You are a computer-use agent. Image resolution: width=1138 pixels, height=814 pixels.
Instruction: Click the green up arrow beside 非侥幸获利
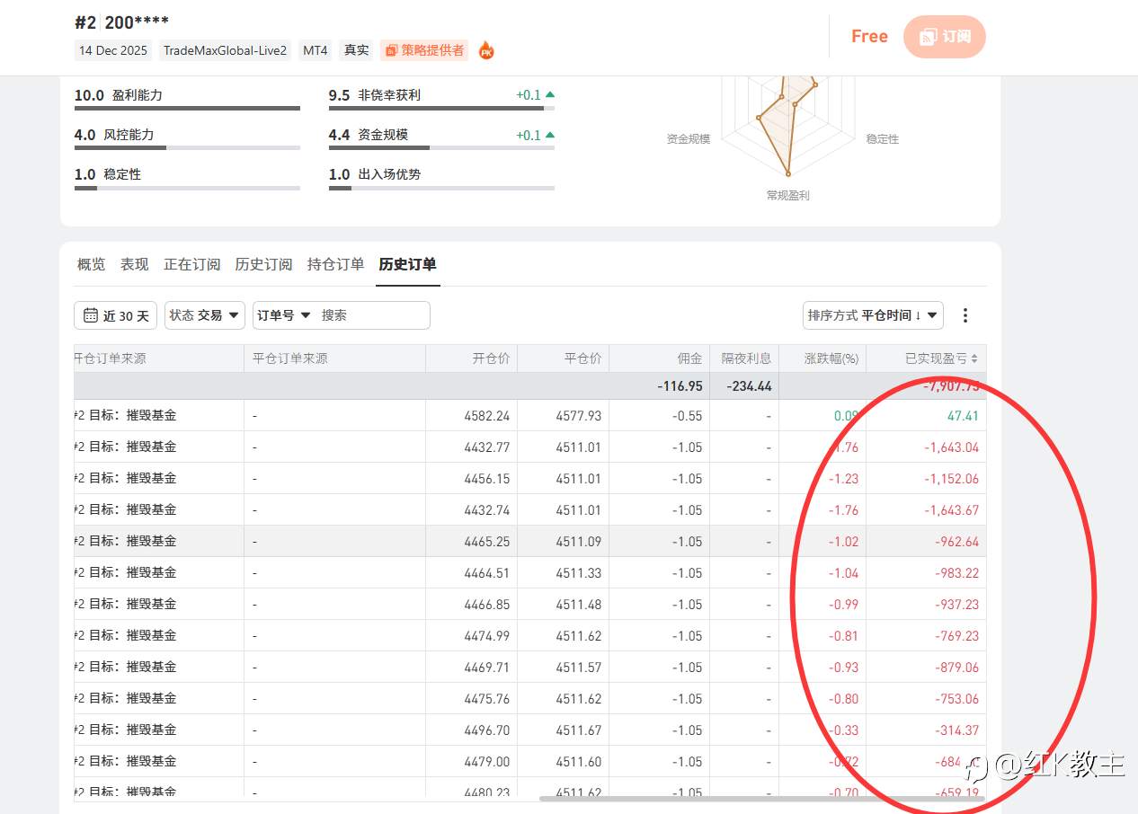(550, 95)
